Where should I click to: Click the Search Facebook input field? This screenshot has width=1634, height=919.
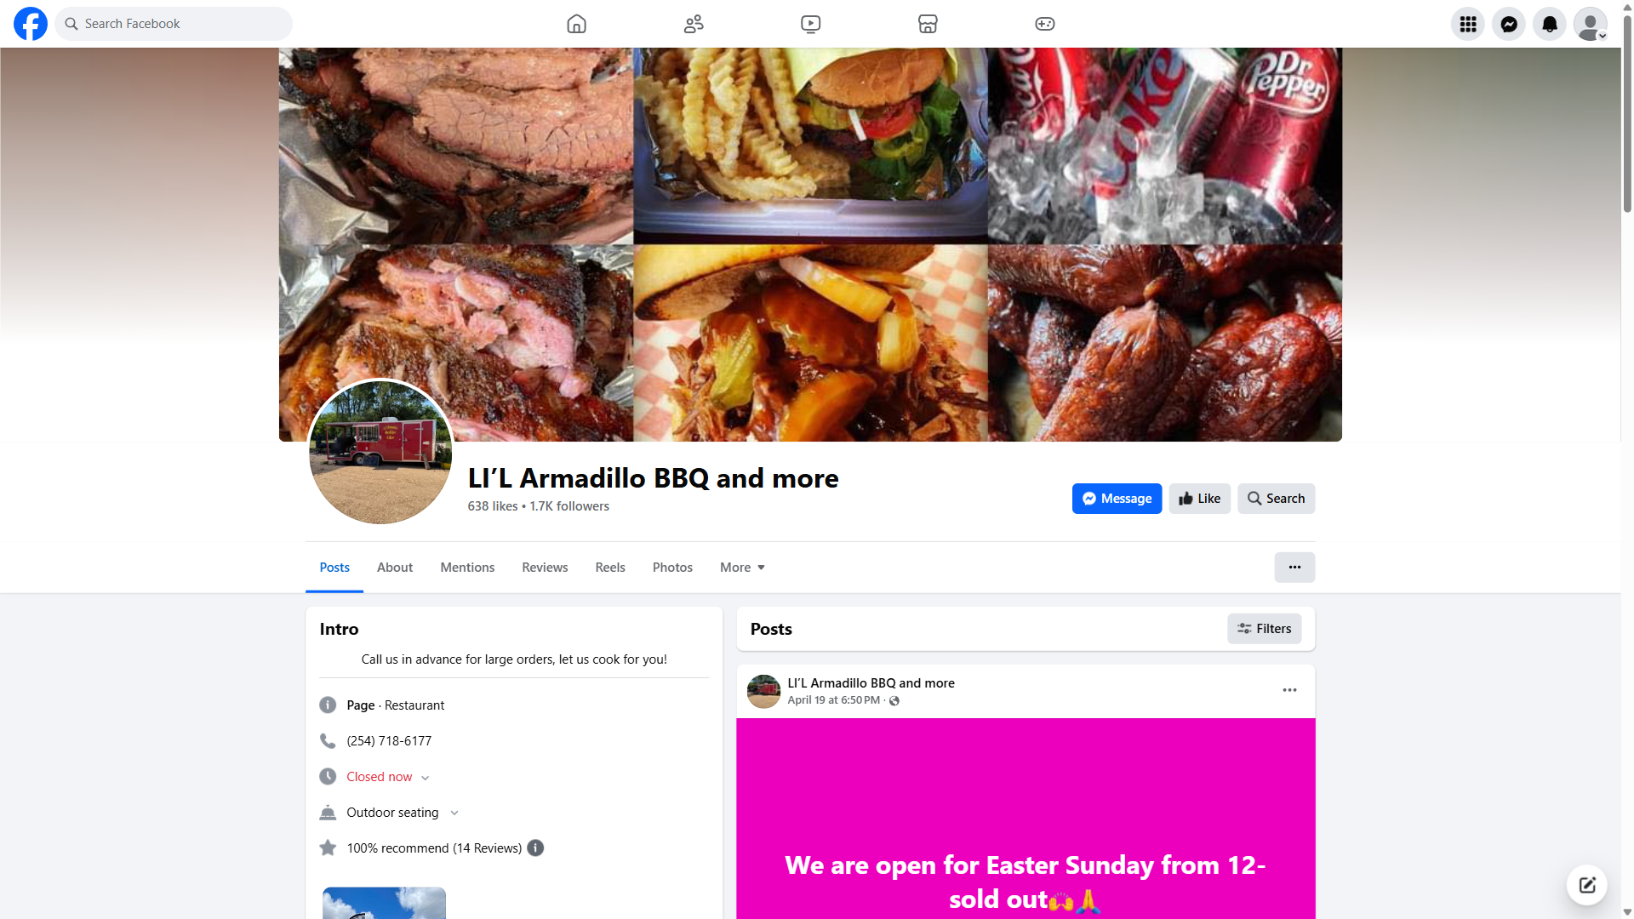pyautogui.click(x=174, y=24)
